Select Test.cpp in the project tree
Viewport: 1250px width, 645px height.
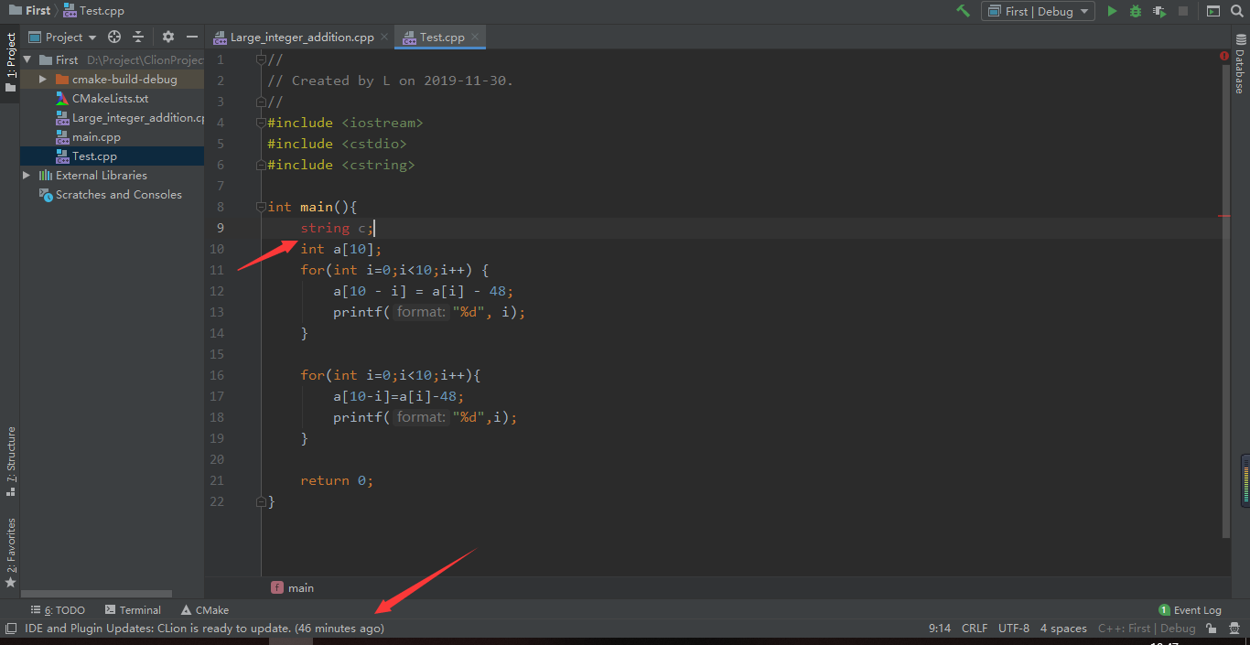pyautogui.click(x=94, y=156)
